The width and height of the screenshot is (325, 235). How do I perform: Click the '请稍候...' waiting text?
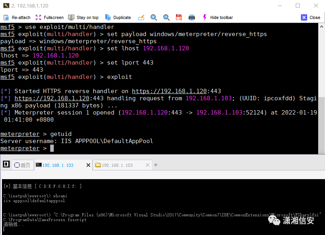pyautogui.click(x=14, y=225)
